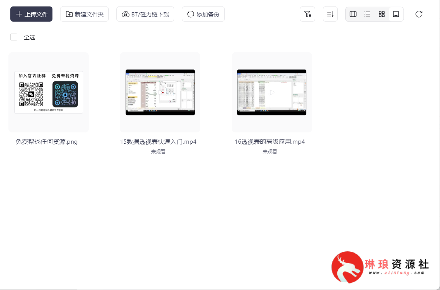Click the file name 免费帮找任何资源.png
This screenshot has width=440, height=290.
pyautogui.click(x=47, y=142)
